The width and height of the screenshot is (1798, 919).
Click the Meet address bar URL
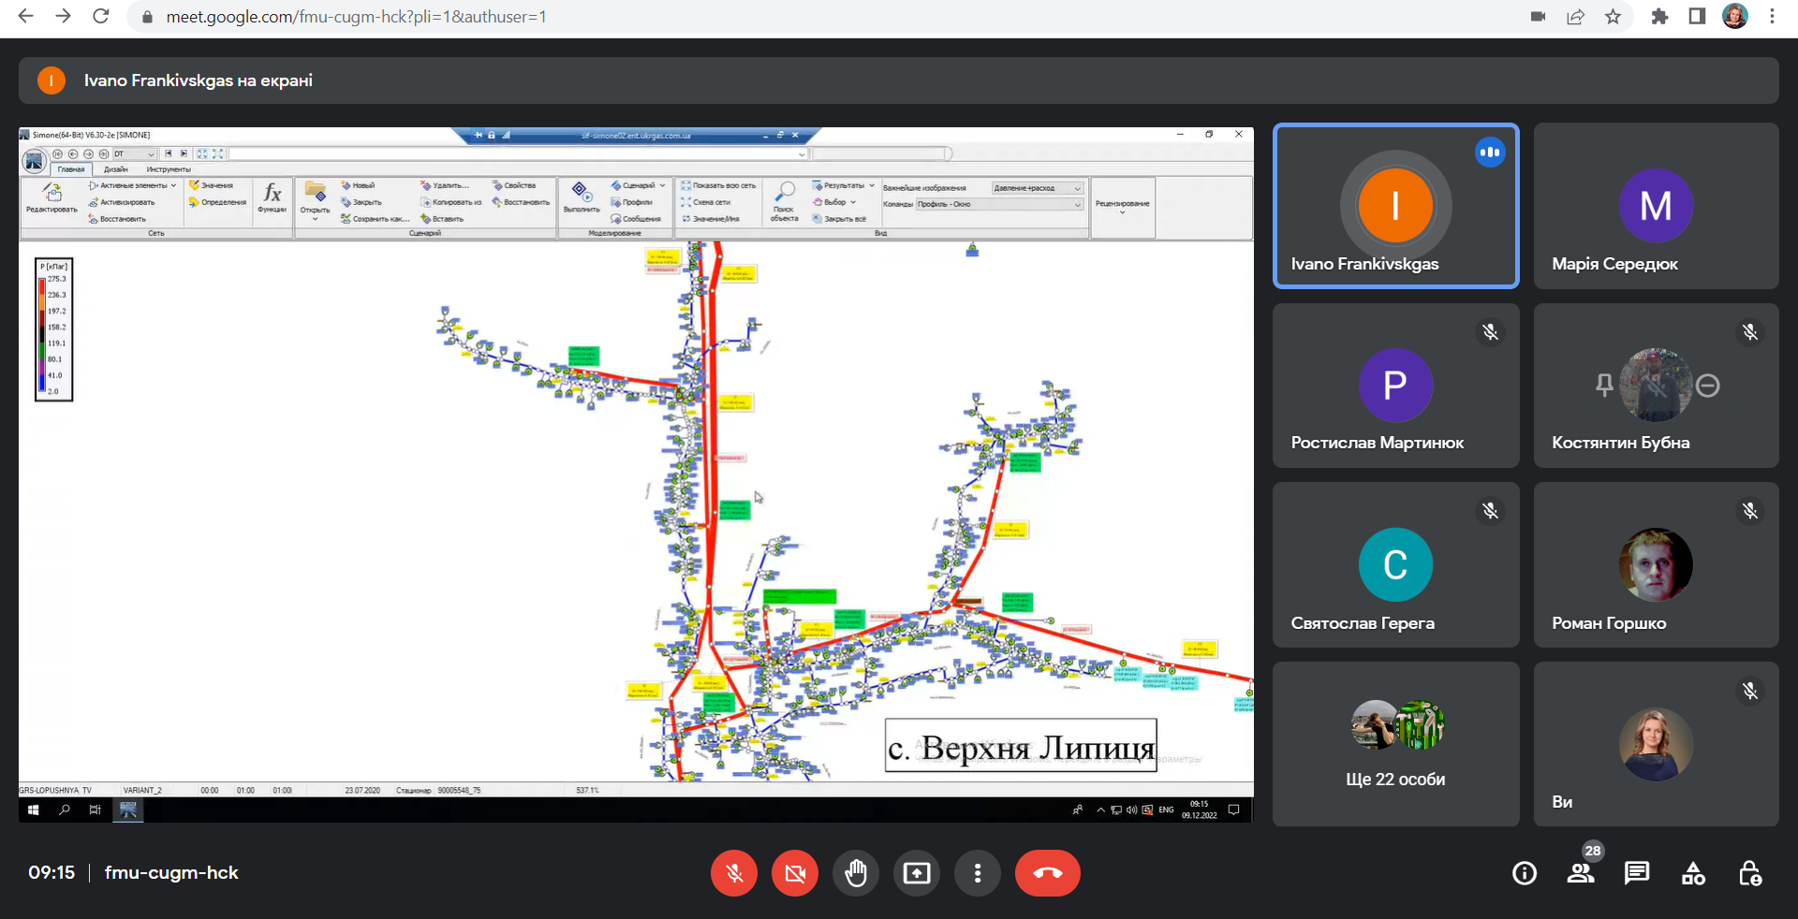[356, 17]
